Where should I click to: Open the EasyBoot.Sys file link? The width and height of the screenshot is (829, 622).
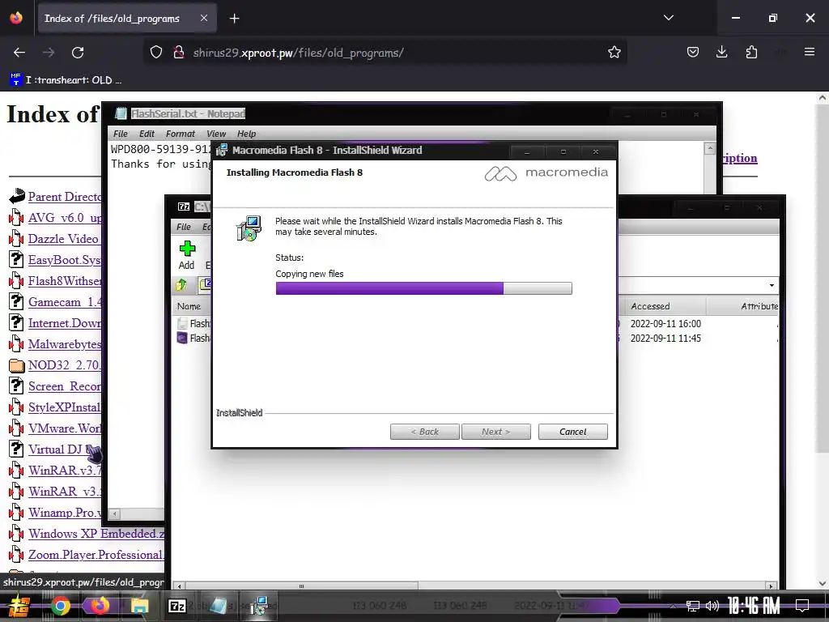point(65,260)
